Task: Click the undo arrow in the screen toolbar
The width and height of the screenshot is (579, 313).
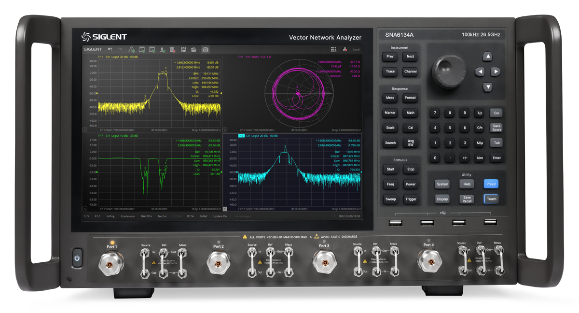Action: click(x=110, y=49)
